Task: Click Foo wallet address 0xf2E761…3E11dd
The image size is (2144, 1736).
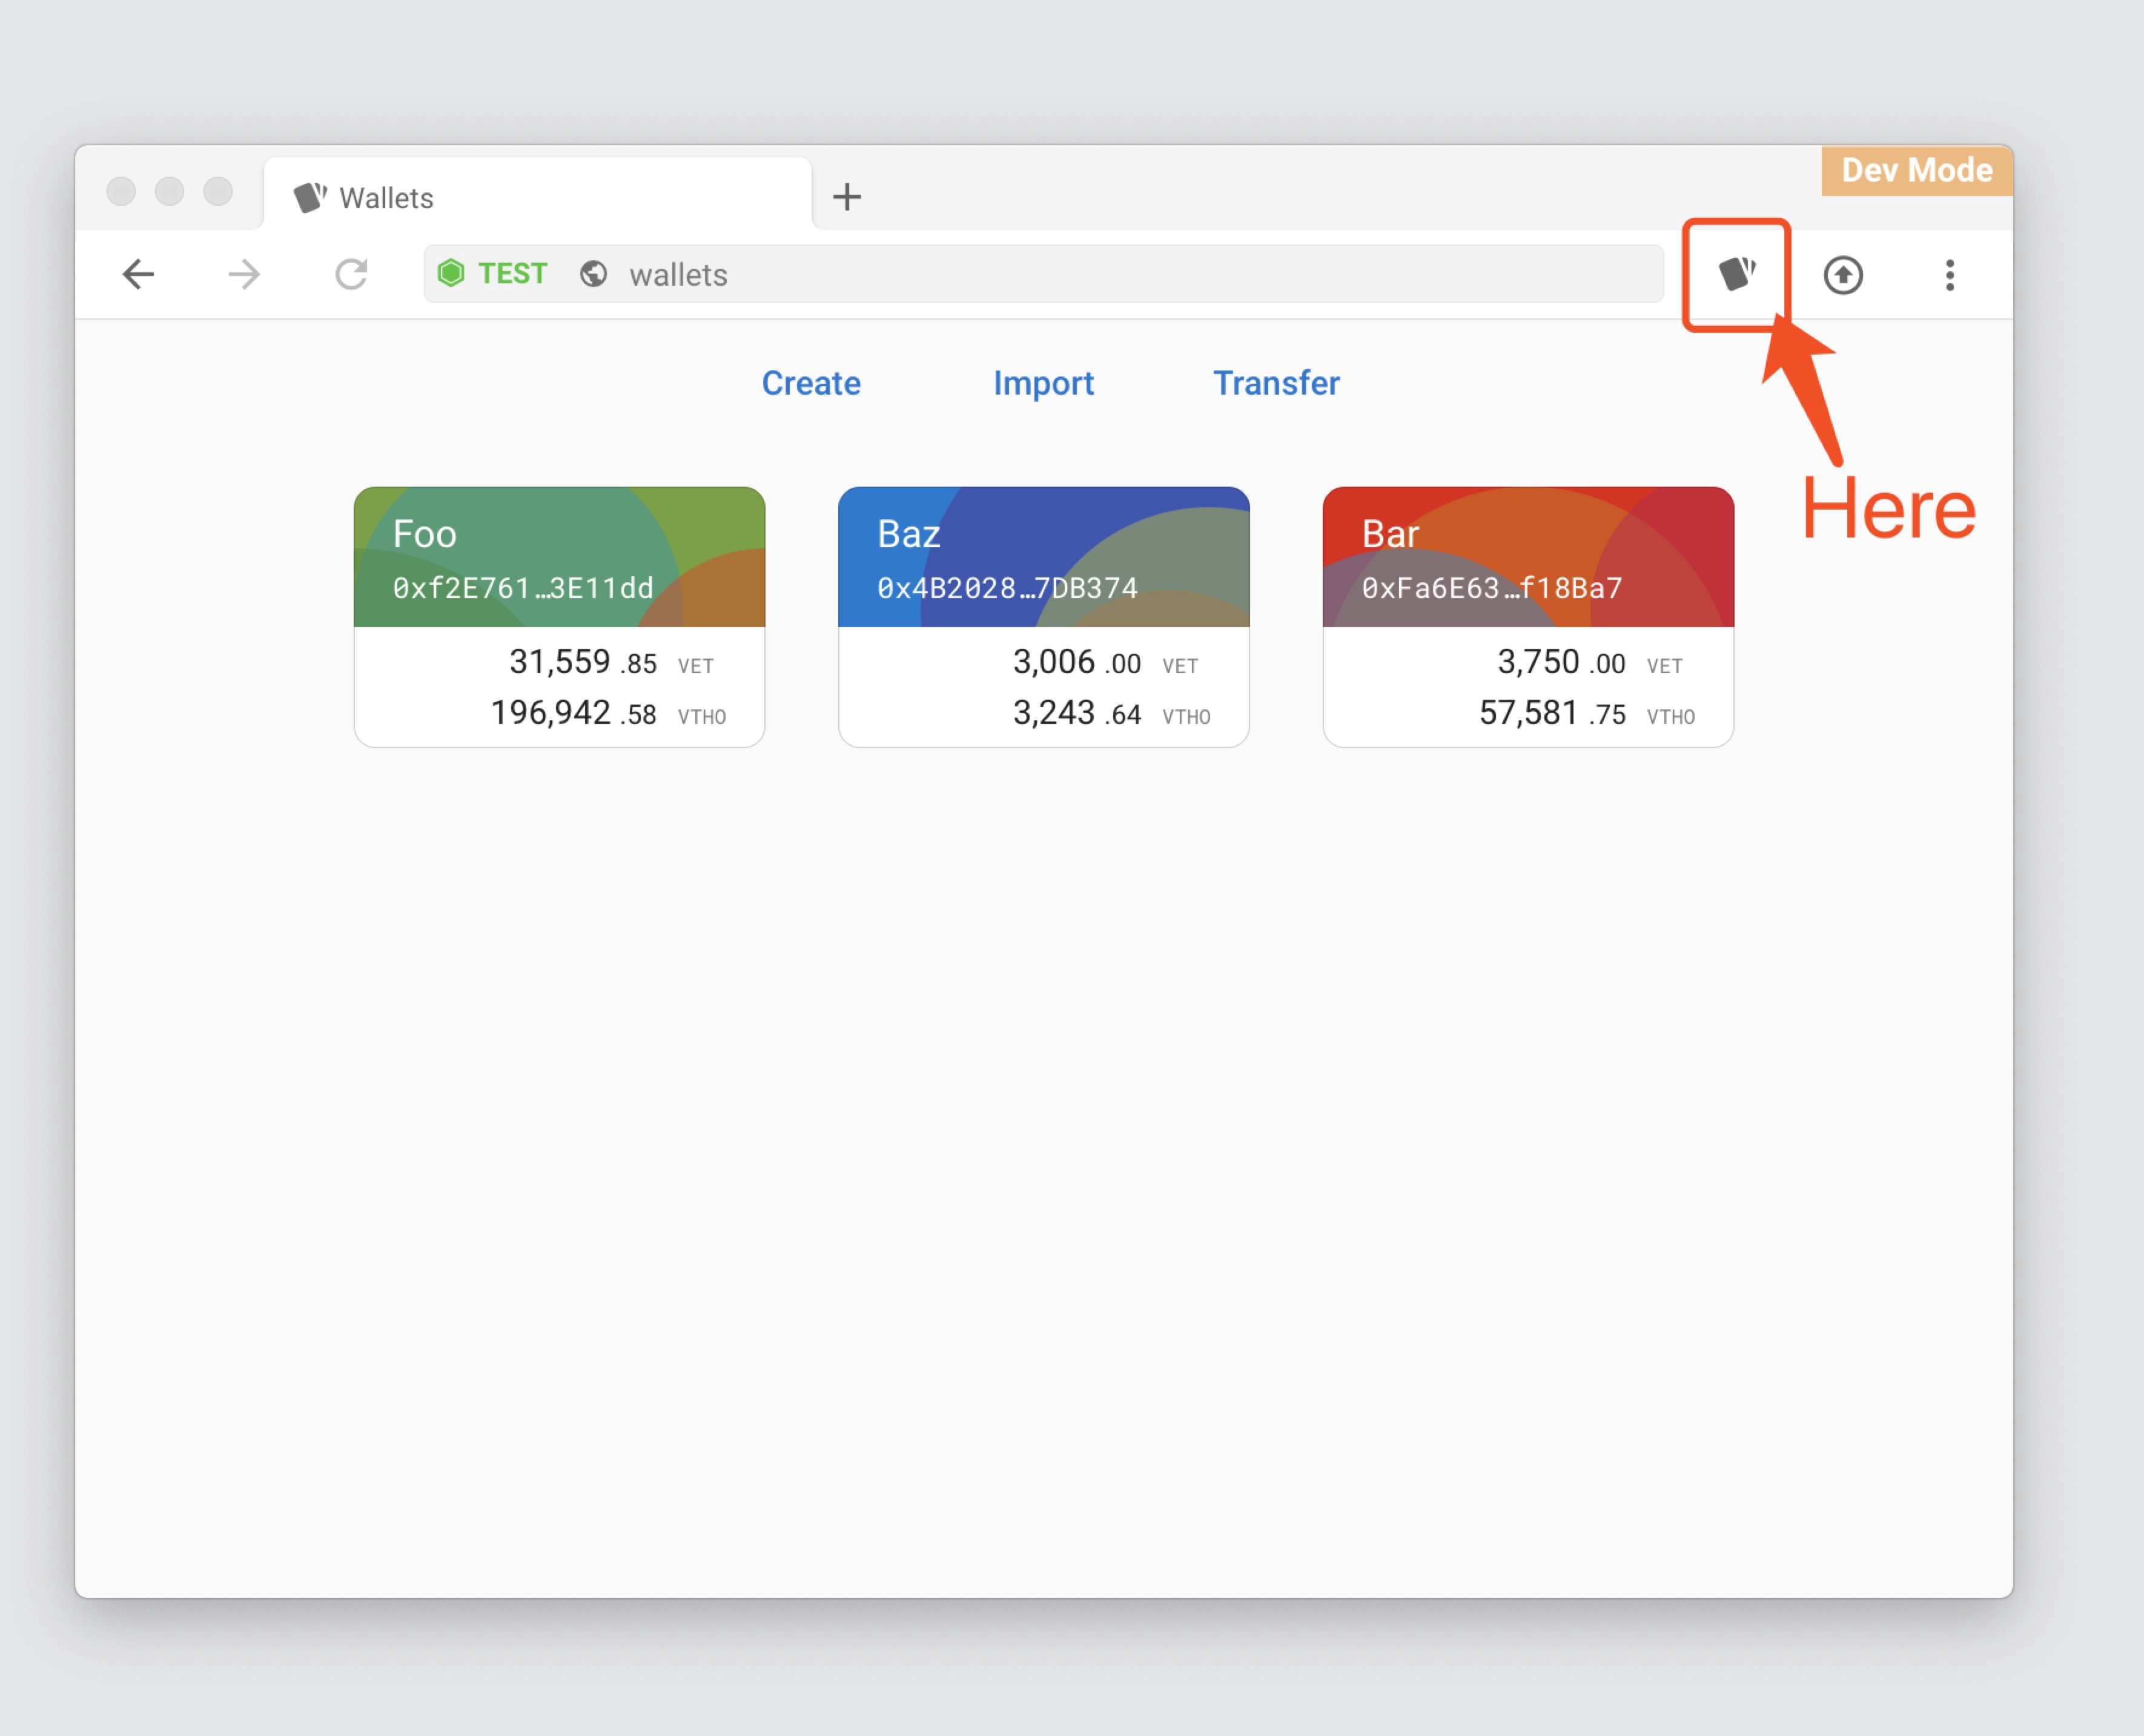Action: click(522, 588)
